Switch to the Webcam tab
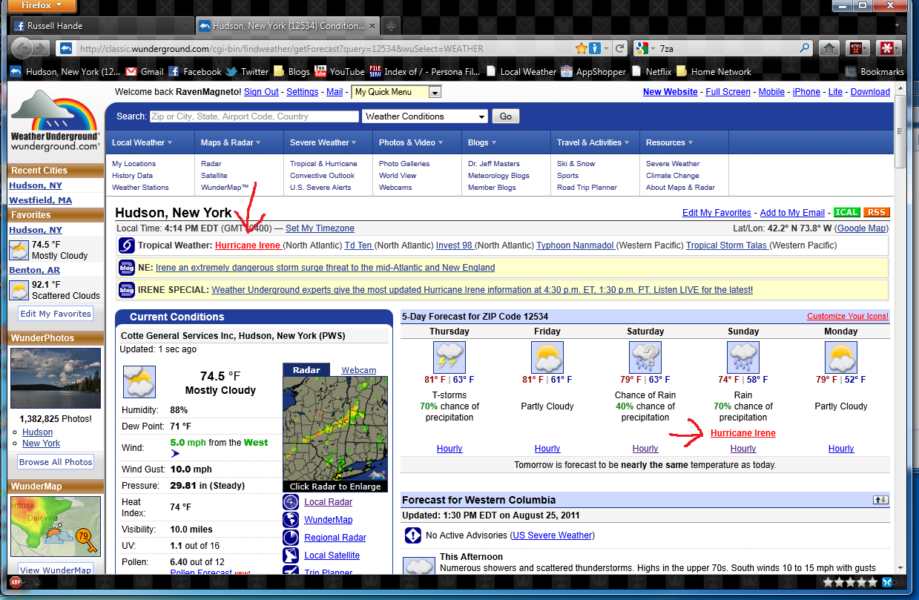Viewport: 919px width, 600px height. [358, 370]
